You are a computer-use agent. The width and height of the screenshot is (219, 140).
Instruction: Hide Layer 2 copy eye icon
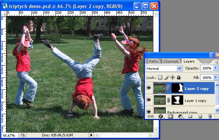click(149, 88)
